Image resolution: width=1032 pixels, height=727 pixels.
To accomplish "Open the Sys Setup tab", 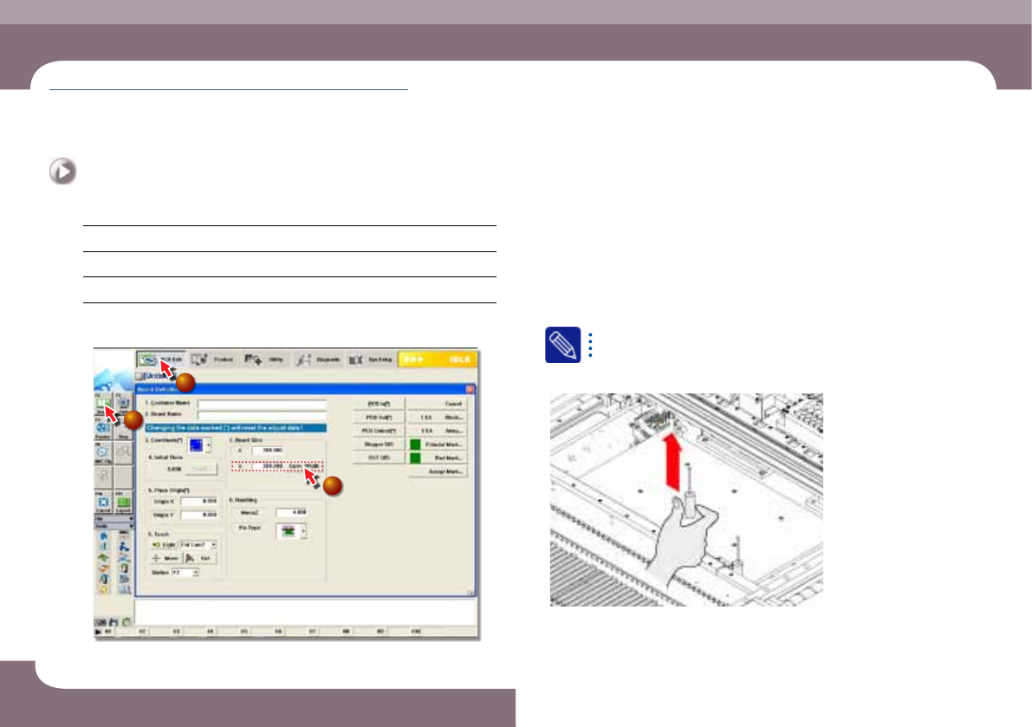I will 371,360.
